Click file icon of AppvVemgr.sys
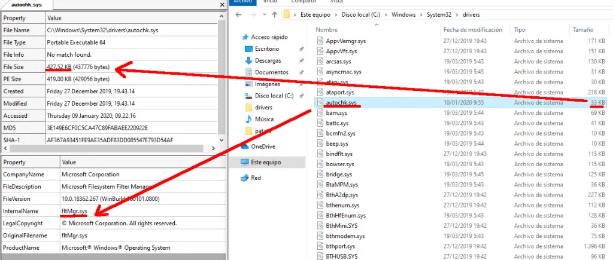Screen dimensions: 613x260 [320, 41]
